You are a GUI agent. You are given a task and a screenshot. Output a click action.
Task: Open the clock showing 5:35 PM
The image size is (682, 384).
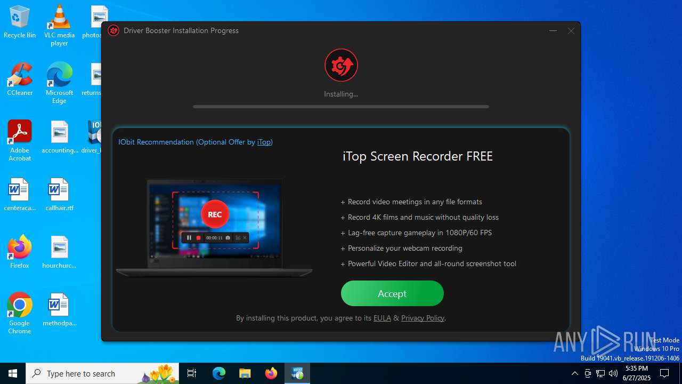pos(637,373)
